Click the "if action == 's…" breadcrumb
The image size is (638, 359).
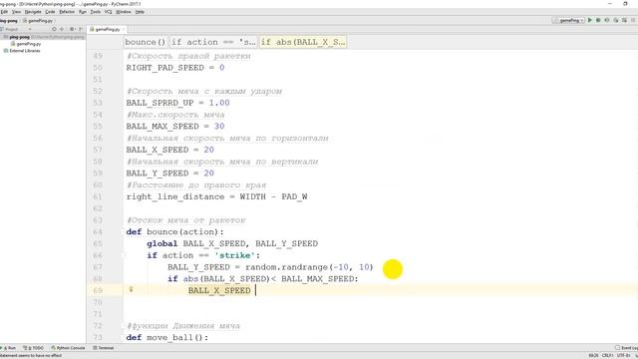click(x=213, y=42)
